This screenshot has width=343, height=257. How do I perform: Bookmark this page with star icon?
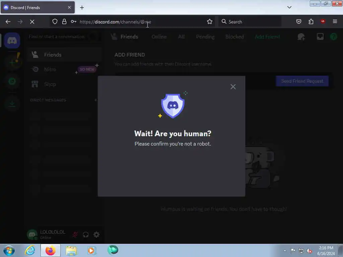210,21
